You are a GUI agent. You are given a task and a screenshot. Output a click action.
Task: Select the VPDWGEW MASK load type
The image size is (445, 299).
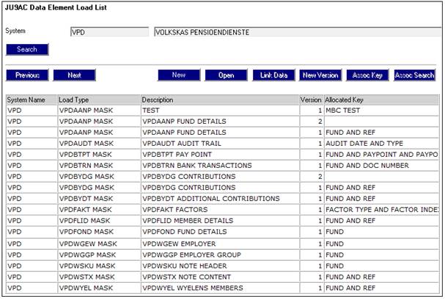coord(99,244)
